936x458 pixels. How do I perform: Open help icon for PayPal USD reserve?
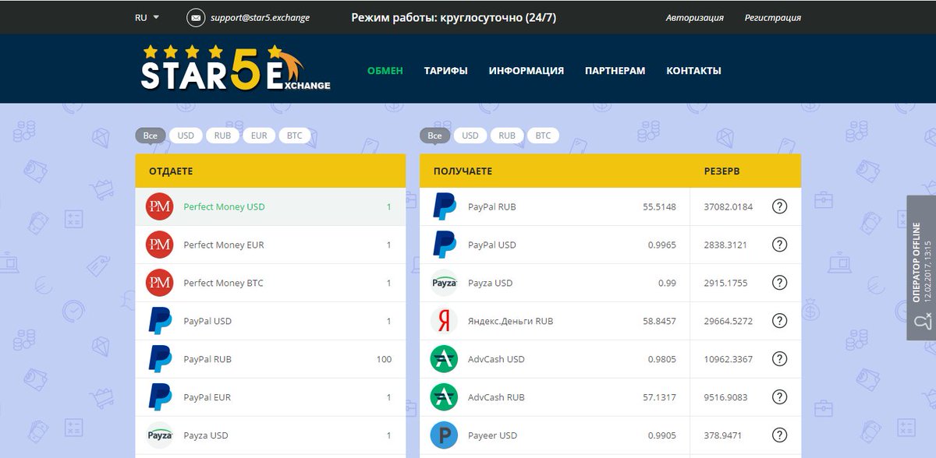coord(779,245)
